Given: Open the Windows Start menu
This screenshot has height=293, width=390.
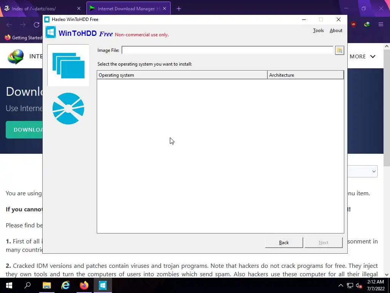Looking at the screenshot, I should [9, 285].
